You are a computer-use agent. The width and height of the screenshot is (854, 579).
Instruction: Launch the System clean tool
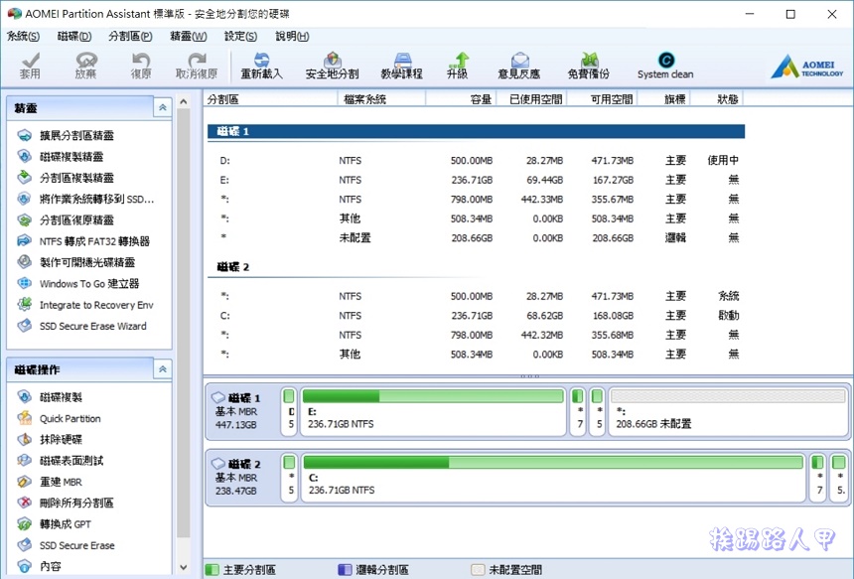tap(665, 66)
